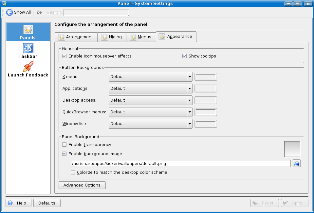314x213 pixels.
Task: Browse for background image file icon
Action: click(296, 163)
